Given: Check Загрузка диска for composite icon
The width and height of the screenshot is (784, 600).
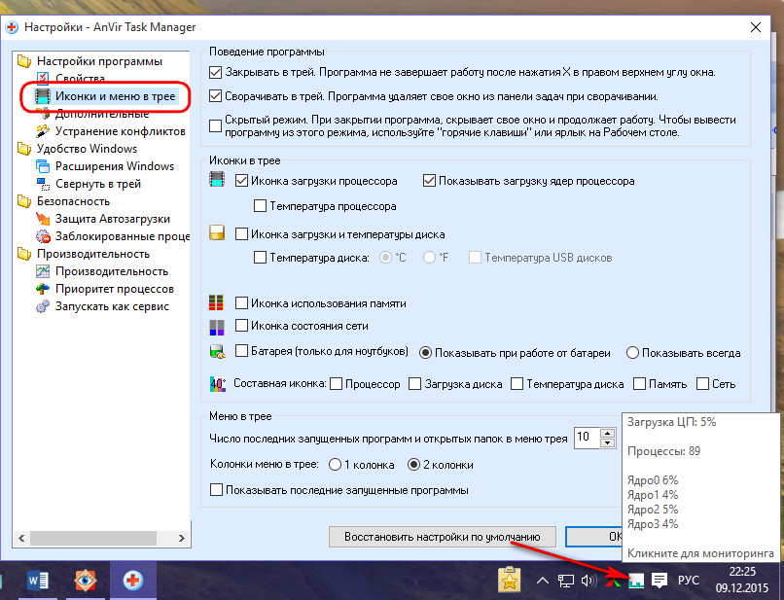Looking at the screenshot, I should coord(415,384).
